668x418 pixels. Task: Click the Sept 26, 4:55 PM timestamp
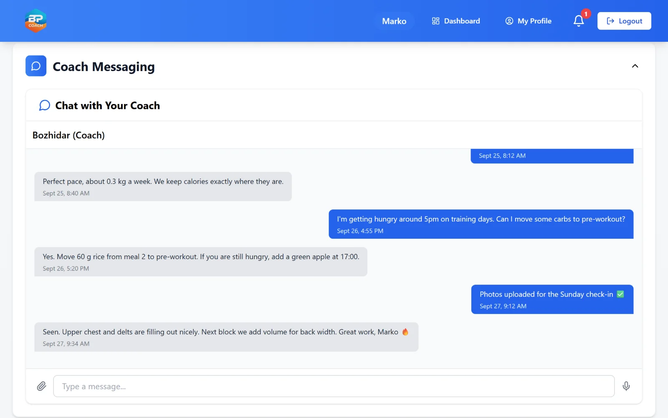point(360,231)
